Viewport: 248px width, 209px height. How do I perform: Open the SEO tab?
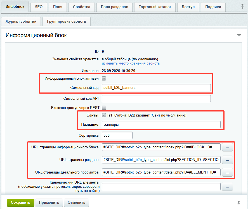pyautogui.click(x=39, y=7)
